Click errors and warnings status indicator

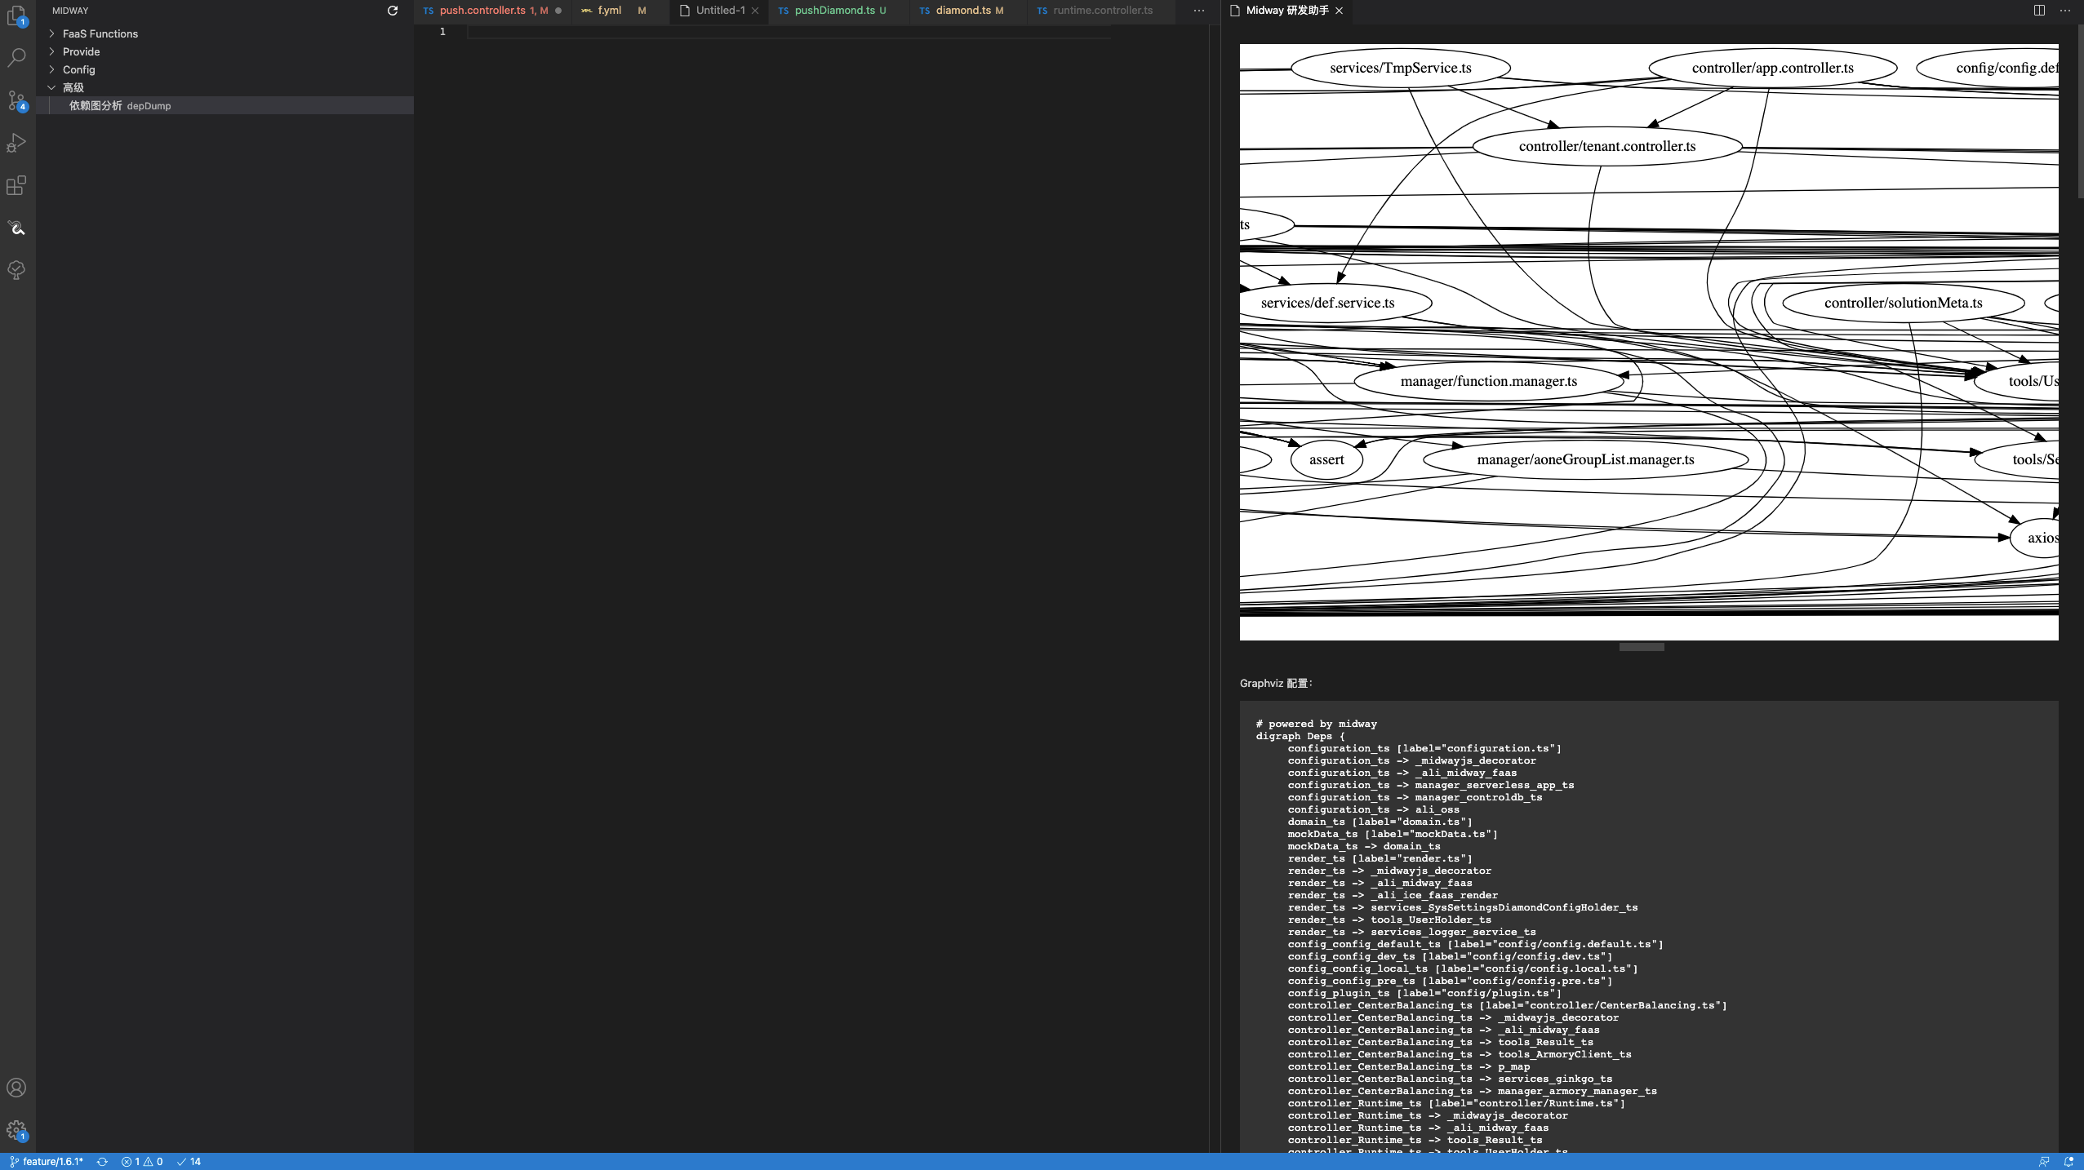tap(142, 1161)
